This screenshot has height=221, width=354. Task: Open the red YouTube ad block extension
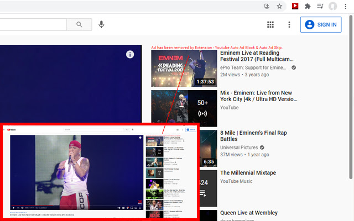(295, 7)
